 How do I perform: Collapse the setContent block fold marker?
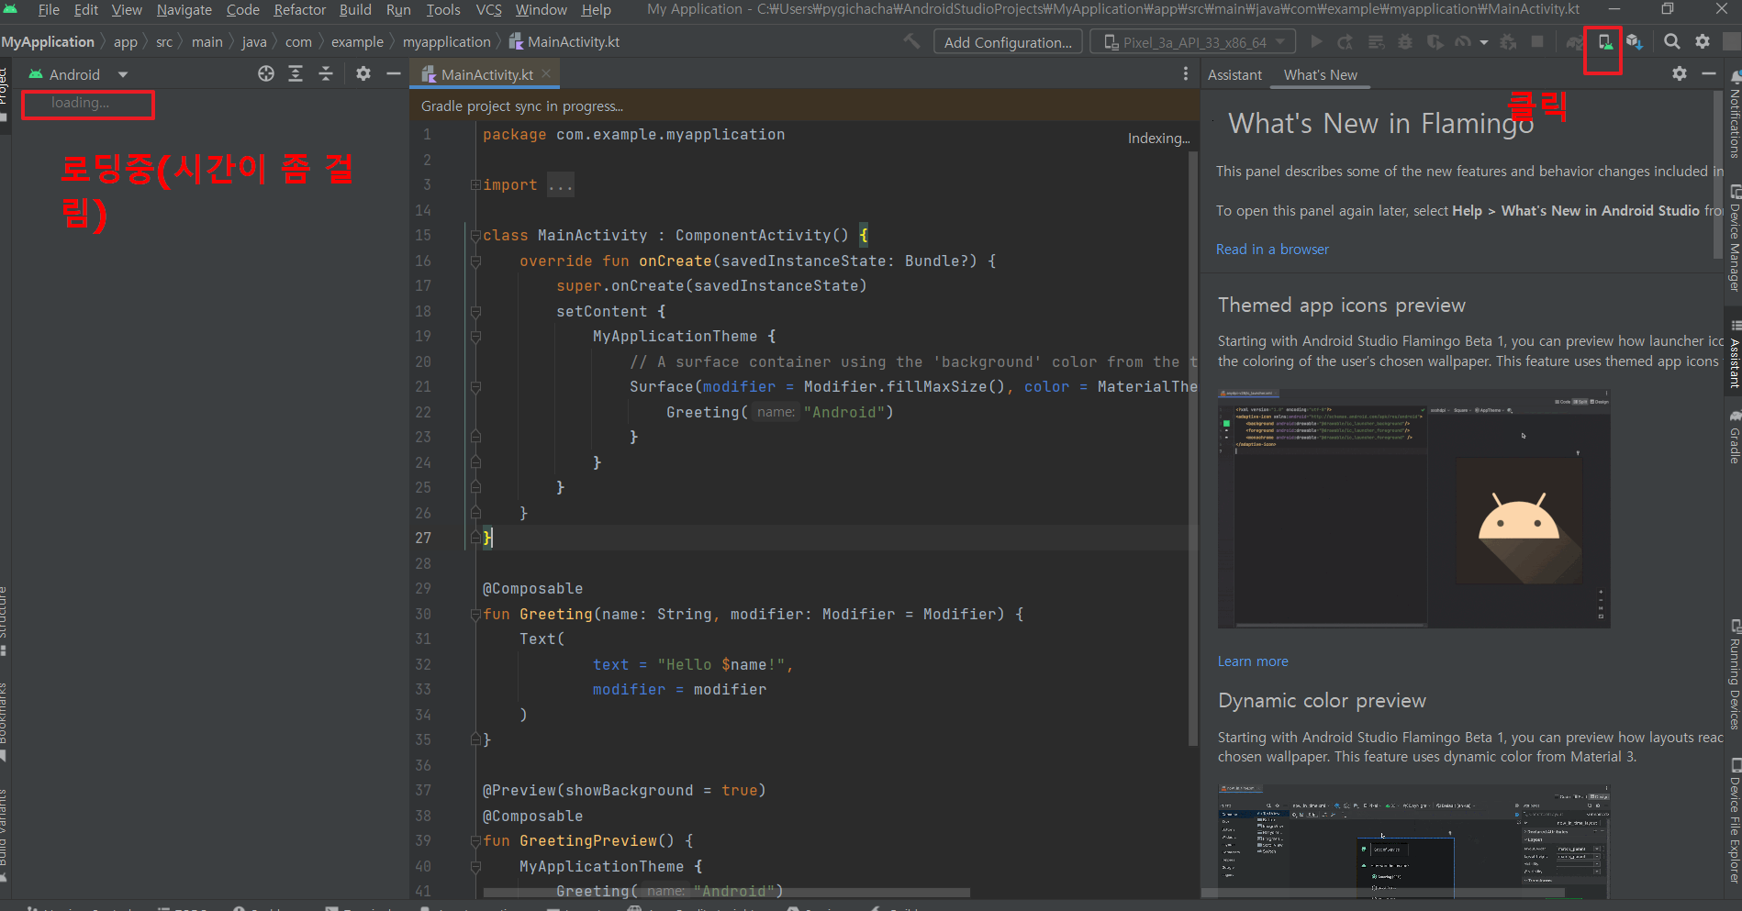point(475,311)
